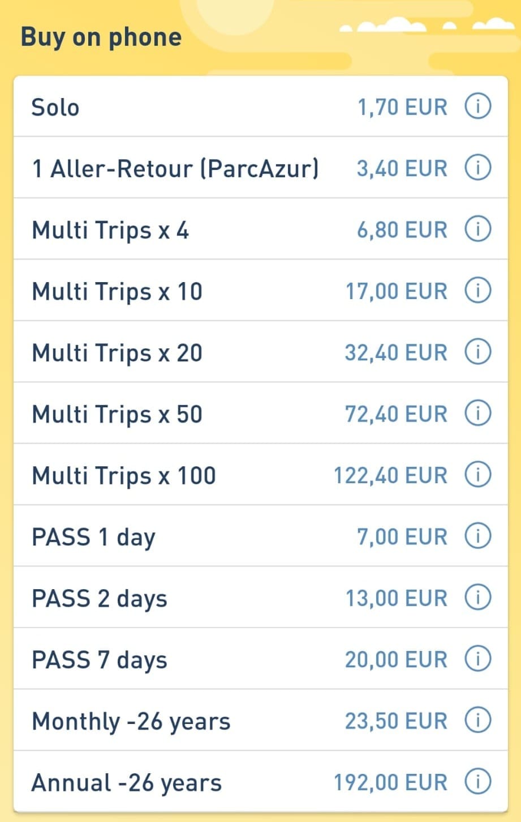Screen dimensions: 521x822
Task: Pick the Monthly -26 years label
Action: coord(131,722)
